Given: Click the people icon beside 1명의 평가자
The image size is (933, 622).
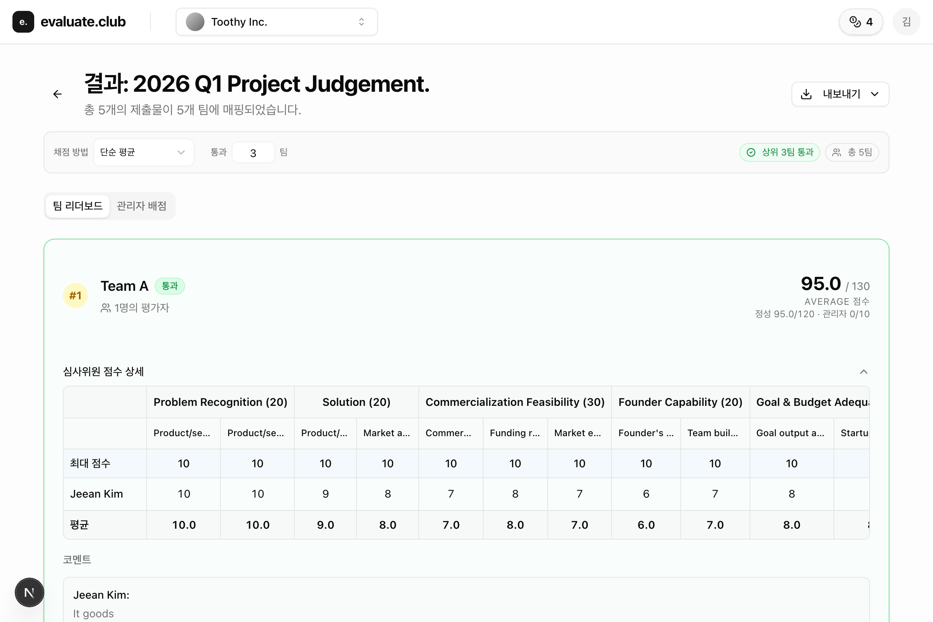Looking at the screenshot, I should pyautogui.click(x=105, y=308).
